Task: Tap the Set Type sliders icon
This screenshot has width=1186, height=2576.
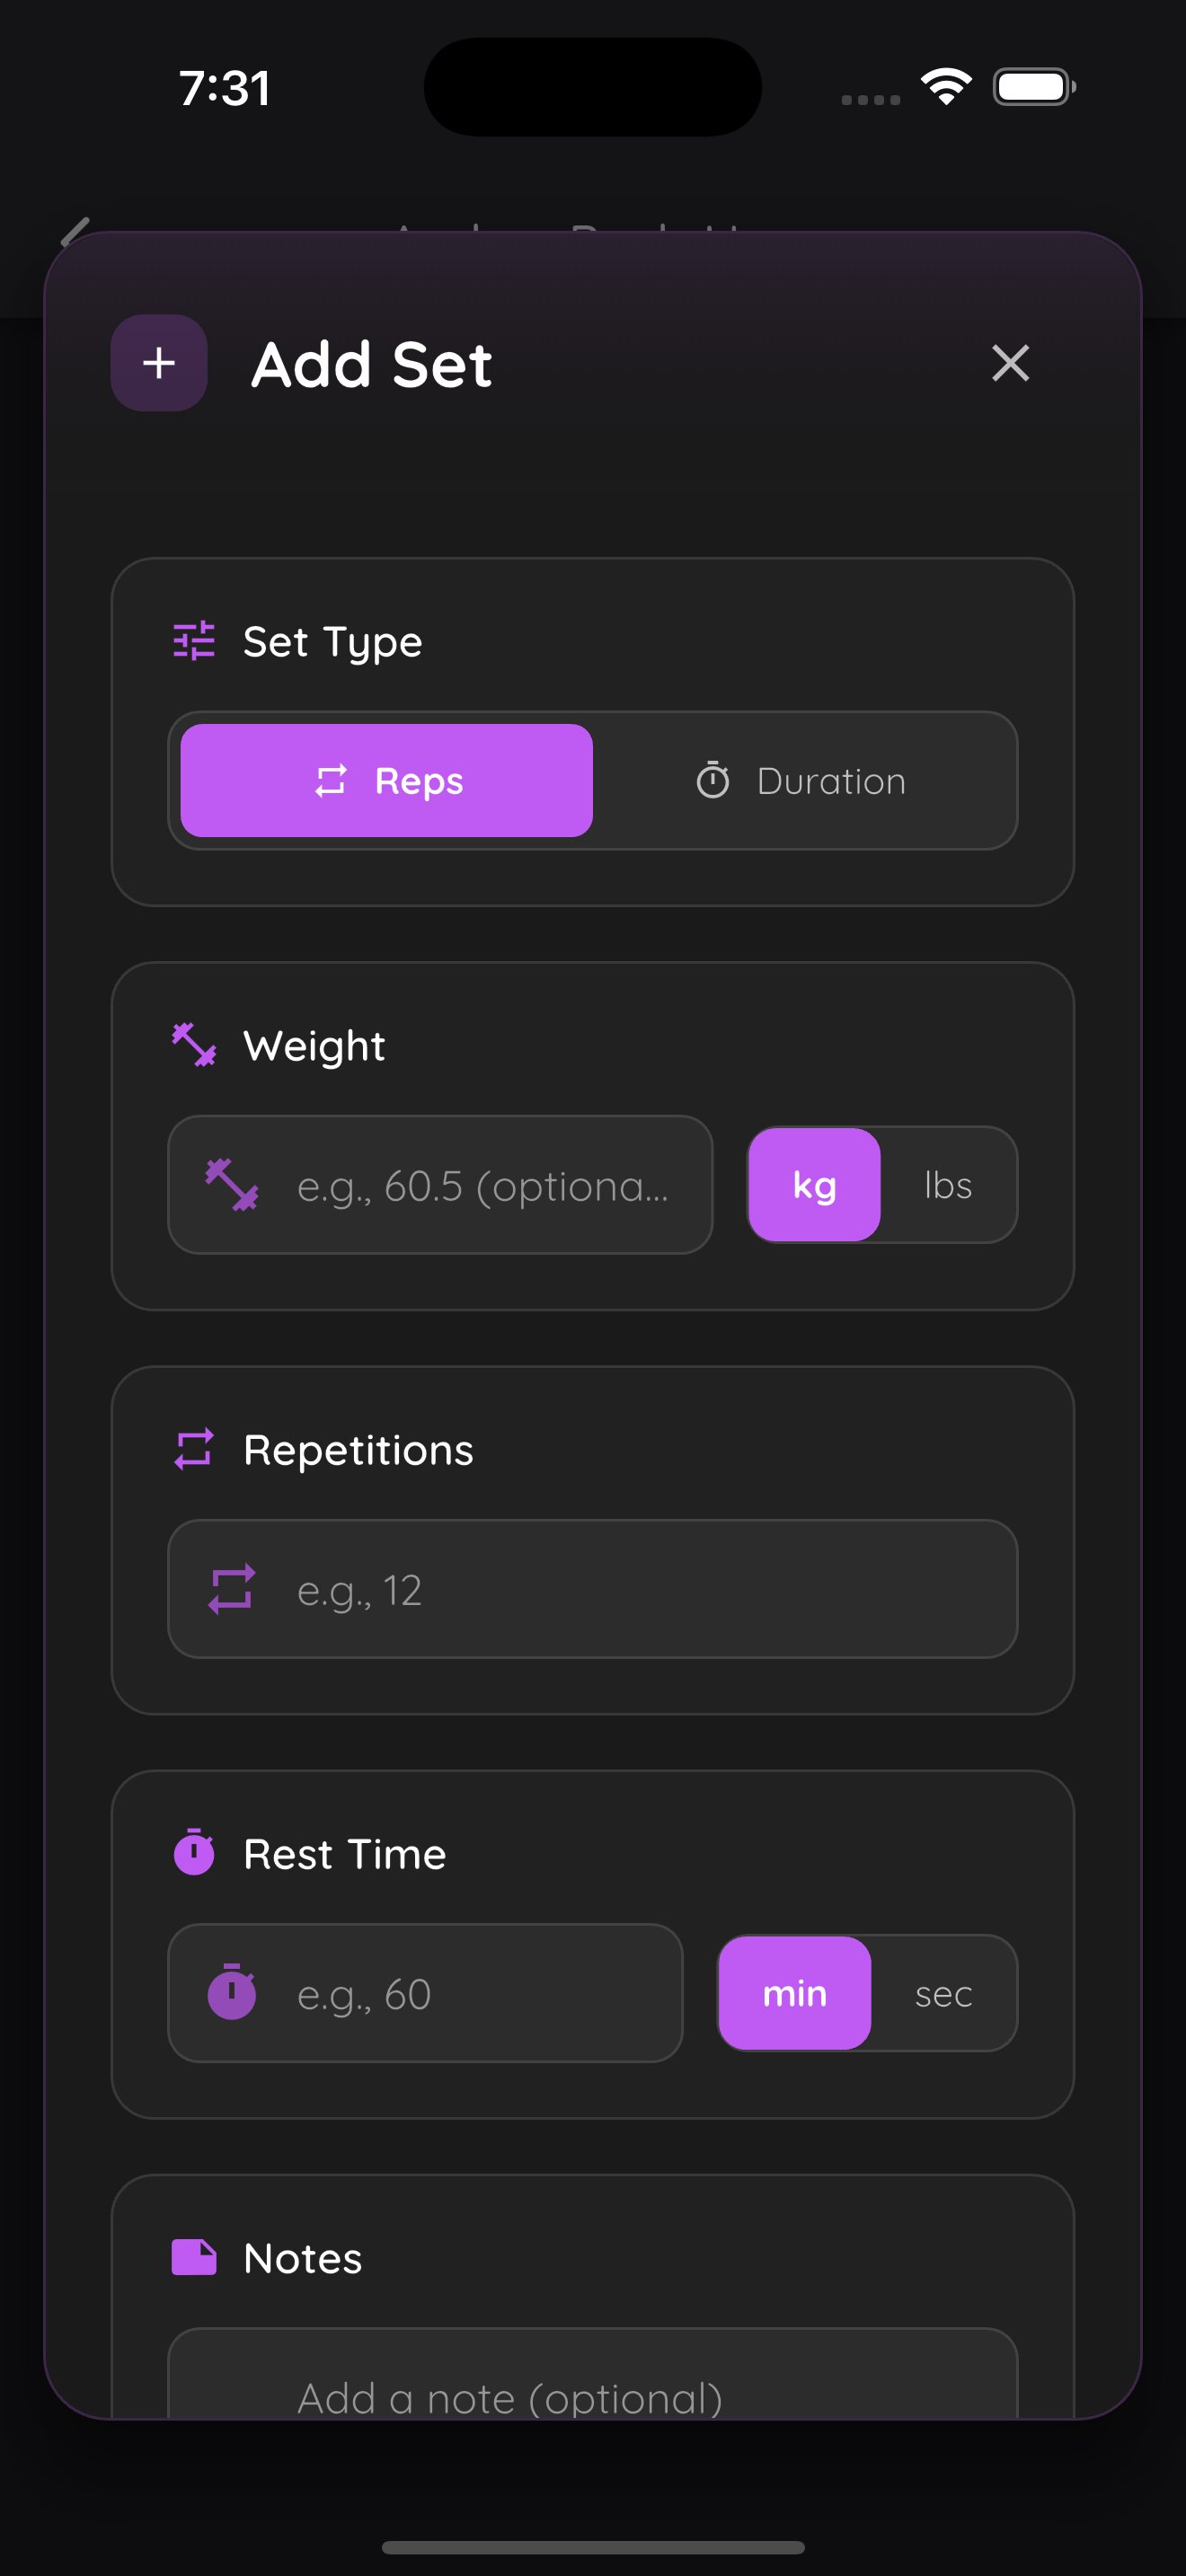Action: coord(194,641)
